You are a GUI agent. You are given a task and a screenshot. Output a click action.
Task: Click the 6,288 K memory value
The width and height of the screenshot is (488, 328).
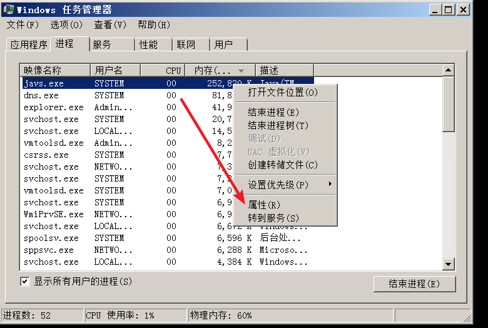coord(235,250)
